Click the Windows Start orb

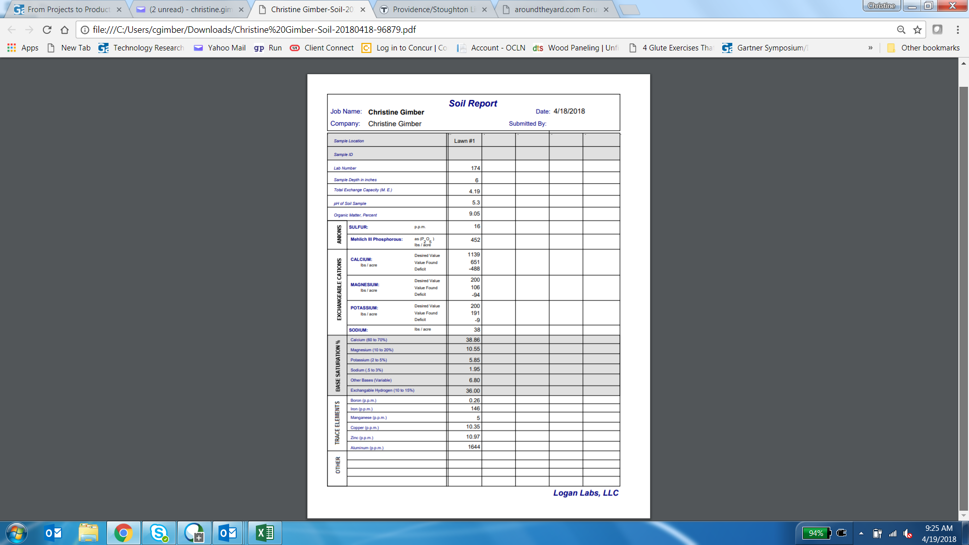[16, 533]
